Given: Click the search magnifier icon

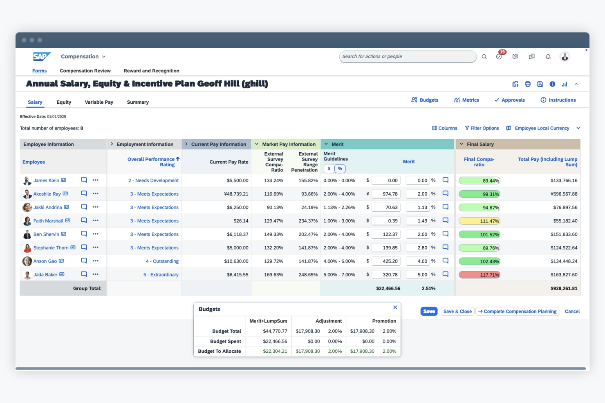Looking at the screenshot, I should [x=484, y=57].
